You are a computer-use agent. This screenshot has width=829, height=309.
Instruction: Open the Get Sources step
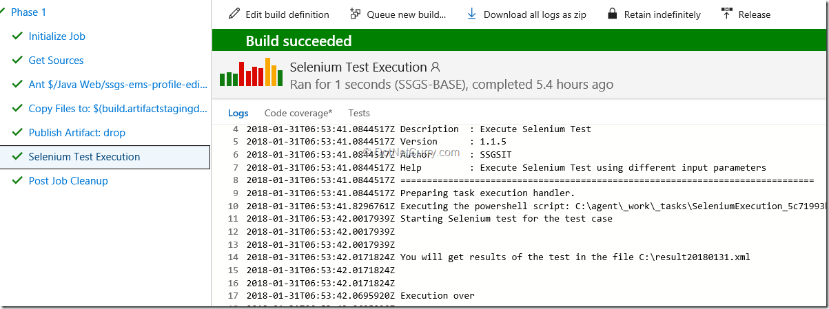coord(56,61)
